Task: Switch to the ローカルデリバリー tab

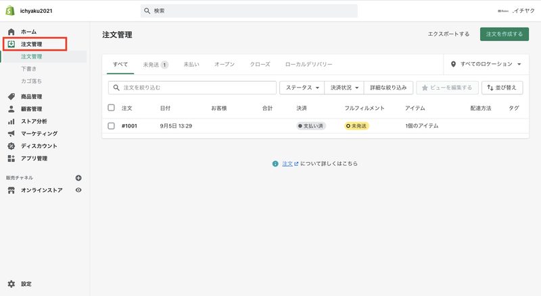Action: (x=309, y=64)
